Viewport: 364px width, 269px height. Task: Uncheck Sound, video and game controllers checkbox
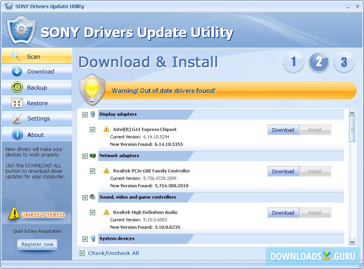click(85, 197)
